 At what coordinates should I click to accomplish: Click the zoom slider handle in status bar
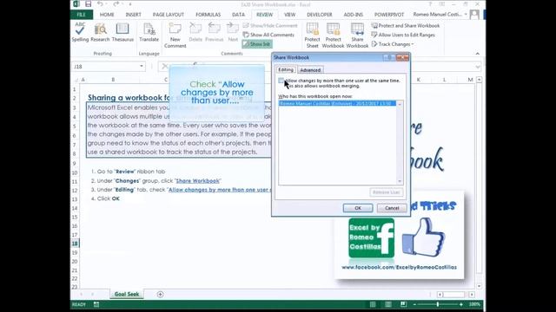coord(438,304)
